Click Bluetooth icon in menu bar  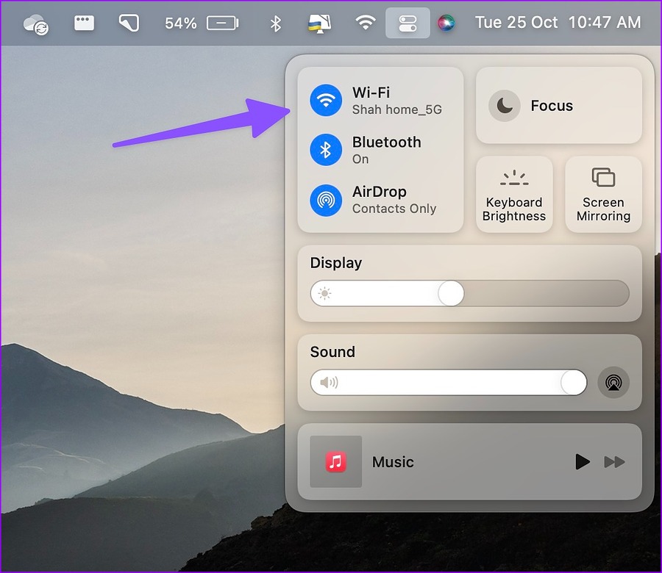tap(276, 23)
